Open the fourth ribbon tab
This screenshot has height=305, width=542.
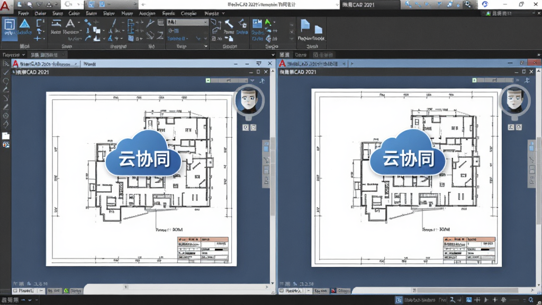coord(74,13)
